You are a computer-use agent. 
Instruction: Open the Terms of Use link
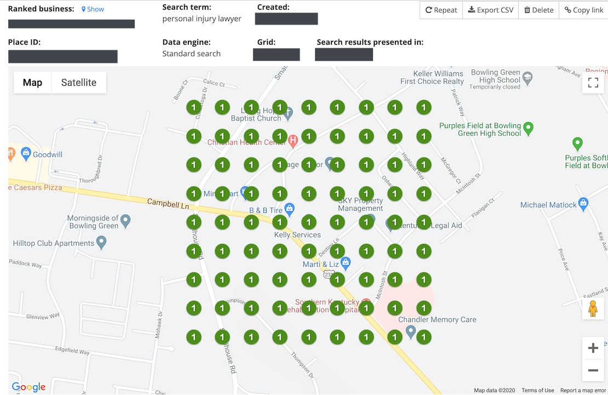click(537, 390)
